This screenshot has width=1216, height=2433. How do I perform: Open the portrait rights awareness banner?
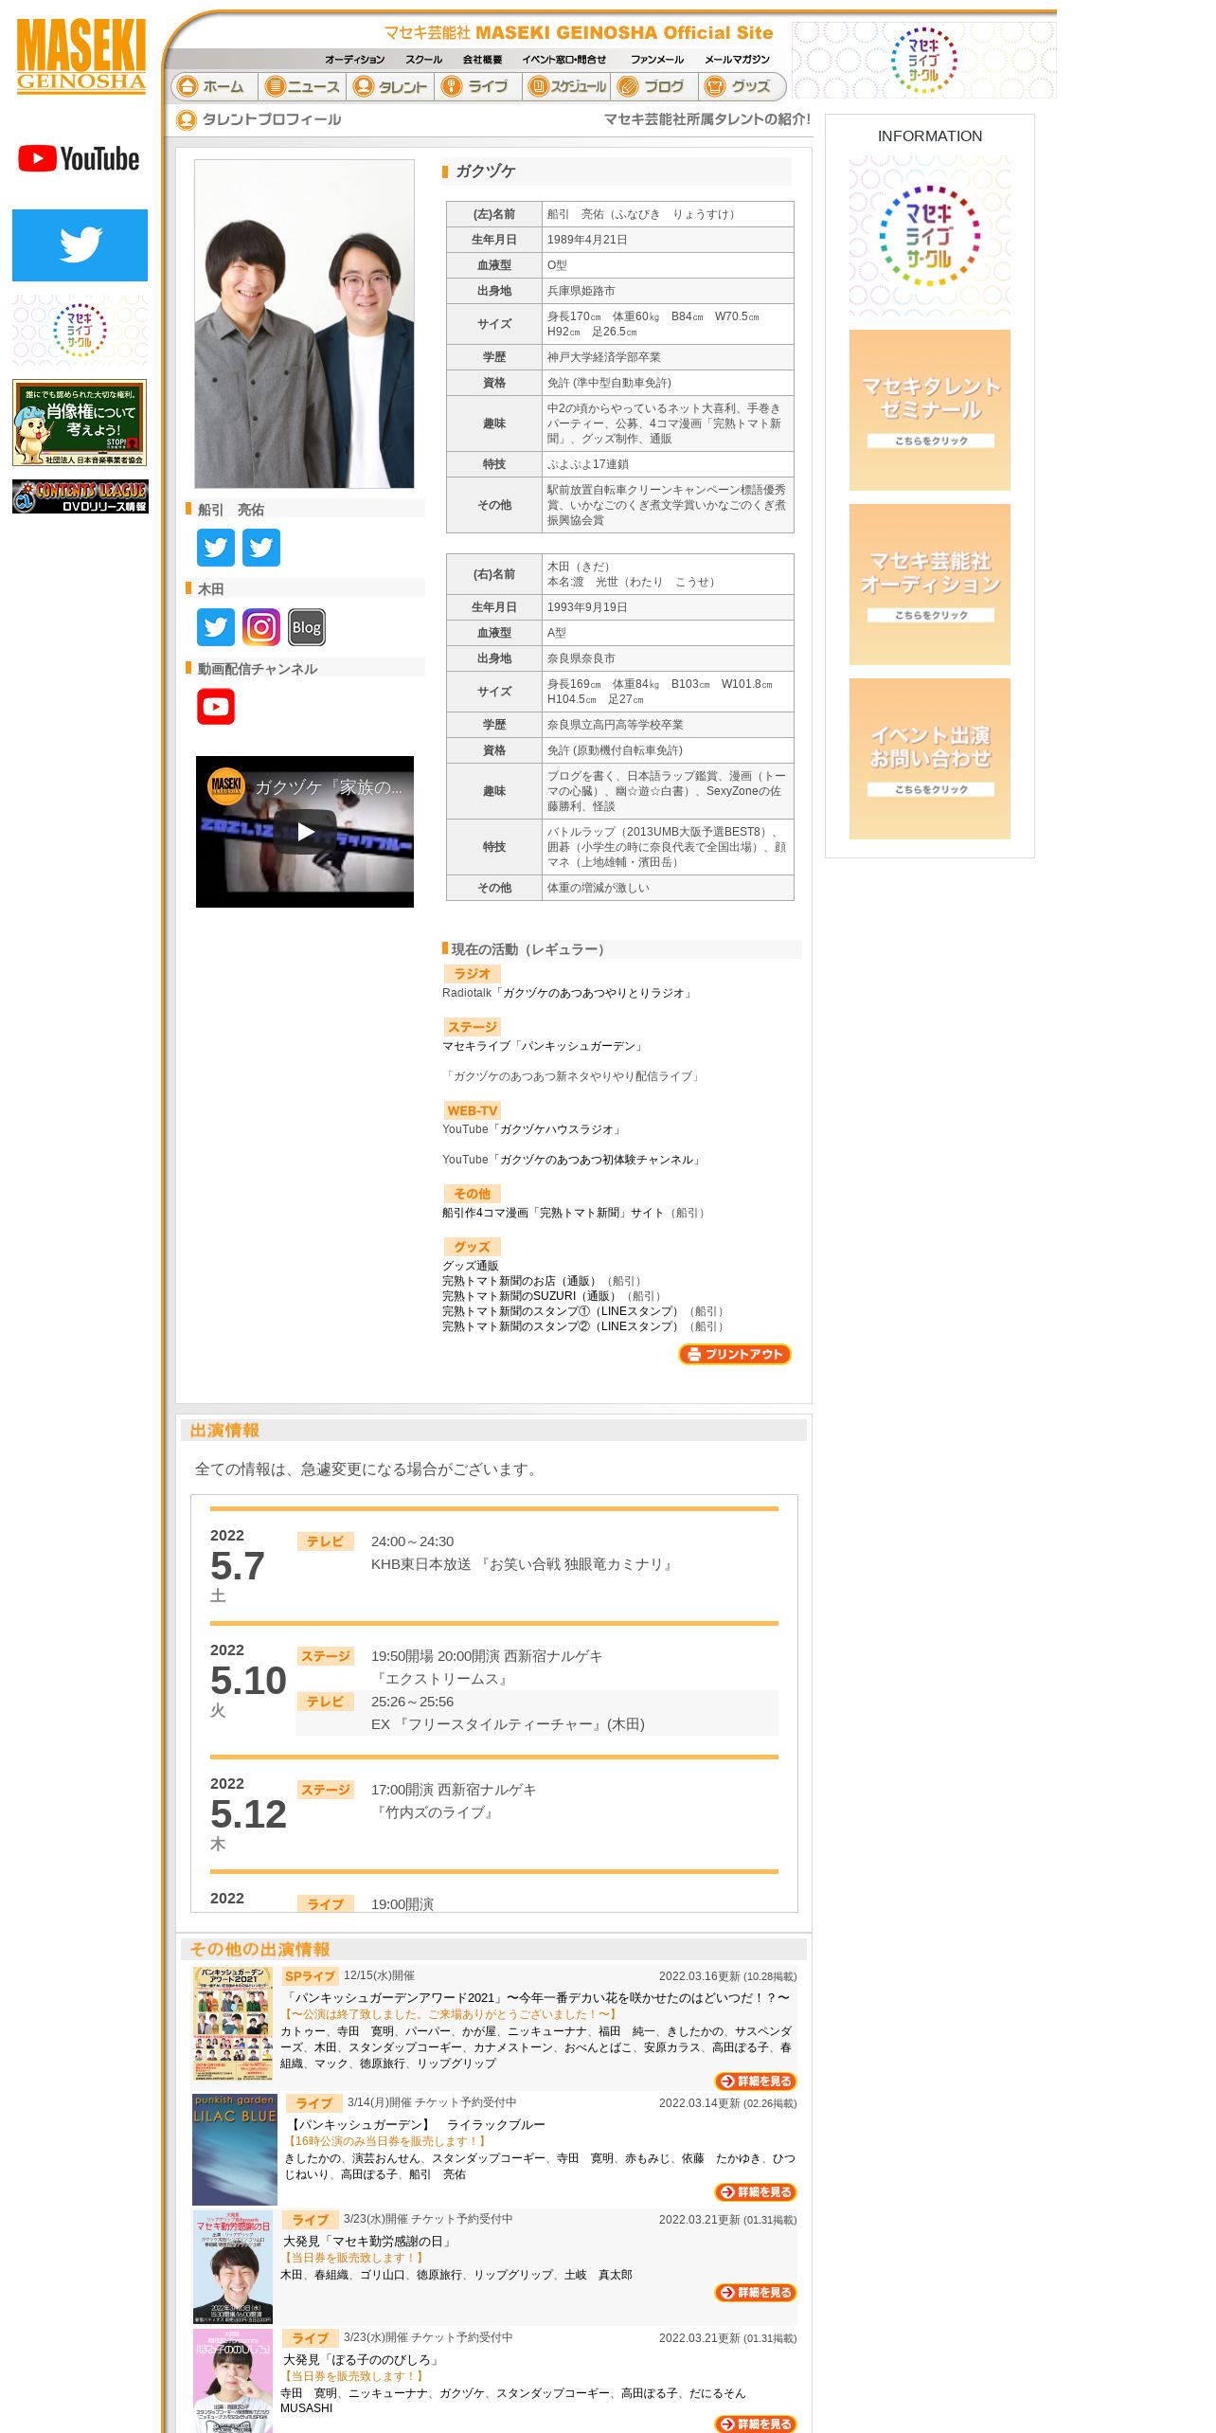click(x=80, y=423)
